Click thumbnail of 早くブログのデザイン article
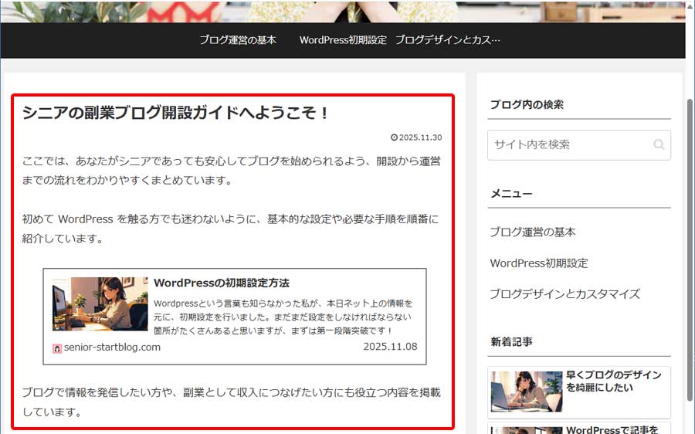 pos(527,392)
